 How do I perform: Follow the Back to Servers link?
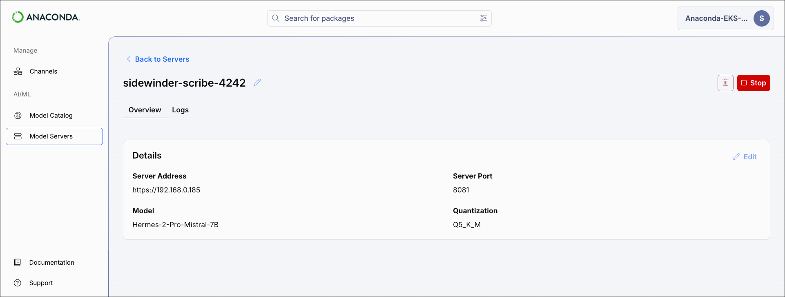(x=162, y=59)
